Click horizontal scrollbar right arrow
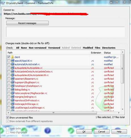This screenshot has width=131, height=138. coord(119,112)
